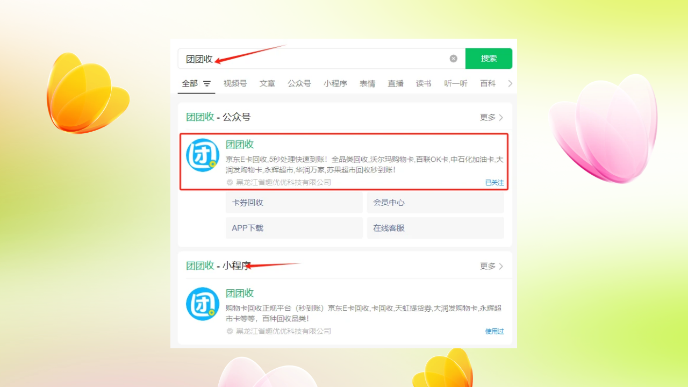The image size is (688, 387).
Task: Click verified badge in 小程序 result
Action: (230, 331)
